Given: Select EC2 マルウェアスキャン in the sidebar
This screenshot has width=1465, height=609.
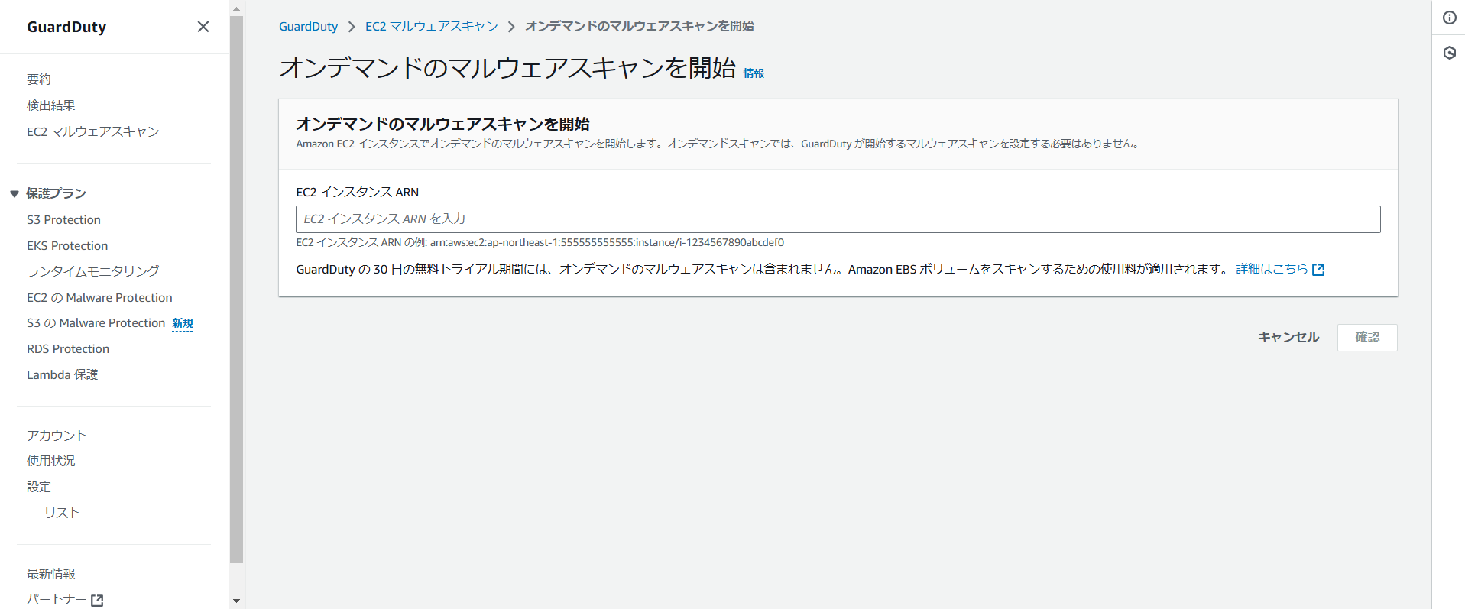Looking at the screenshot, I should point(93,131).
